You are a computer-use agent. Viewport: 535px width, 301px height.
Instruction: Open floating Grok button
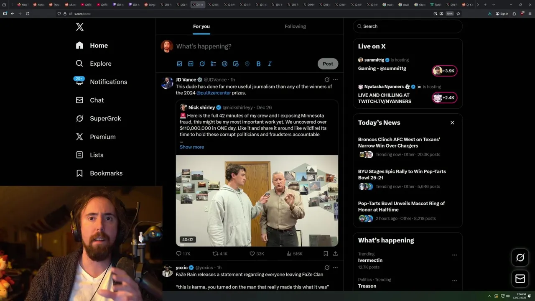(x=520, y=258)
